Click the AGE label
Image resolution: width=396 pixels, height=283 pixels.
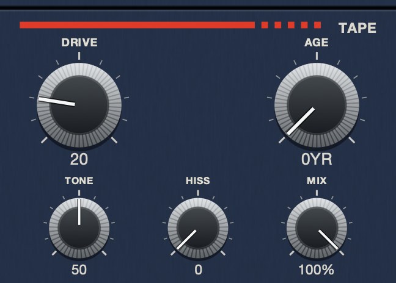[317, 42]
